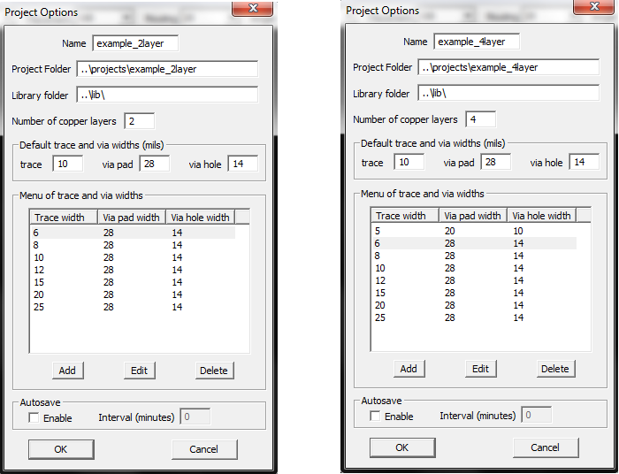Screen dimensions: 619x474
Task: Select trace width 15 row in 2layer list
Action: point(133,282)
